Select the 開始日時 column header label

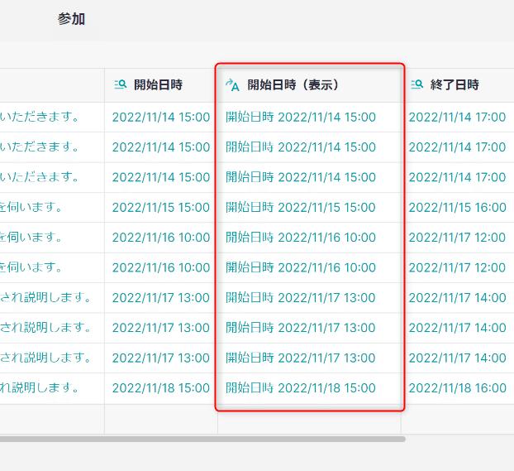click(158, 84)
